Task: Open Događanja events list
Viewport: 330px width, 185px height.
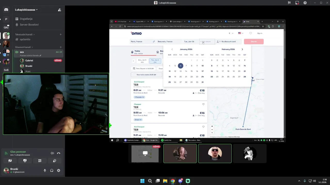Action: click(x=26, y=19)
